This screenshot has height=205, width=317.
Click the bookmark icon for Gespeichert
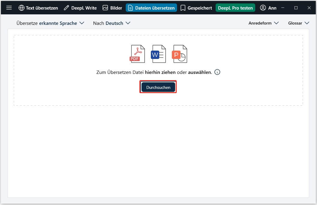click(x=183, y=8)
